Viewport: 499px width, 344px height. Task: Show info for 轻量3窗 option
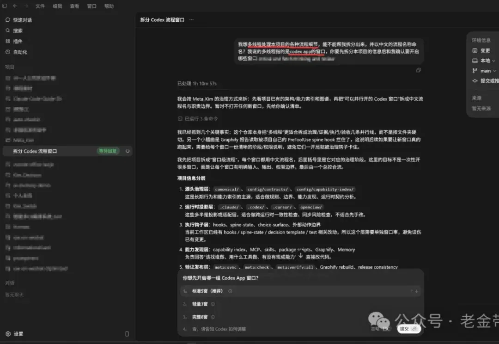click(213, 304)
